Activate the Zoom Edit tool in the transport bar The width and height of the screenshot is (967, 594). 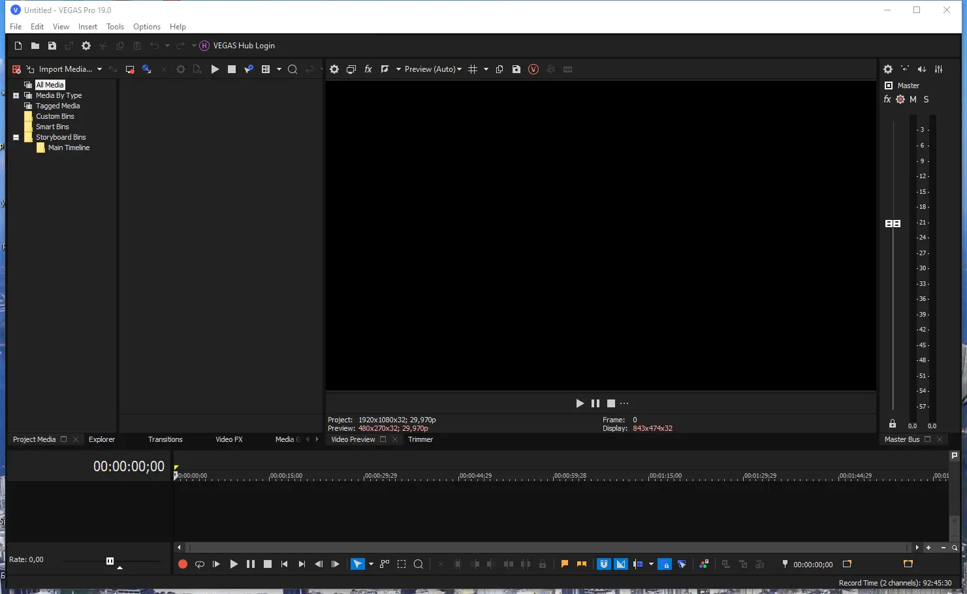click(x=418, y=564)
